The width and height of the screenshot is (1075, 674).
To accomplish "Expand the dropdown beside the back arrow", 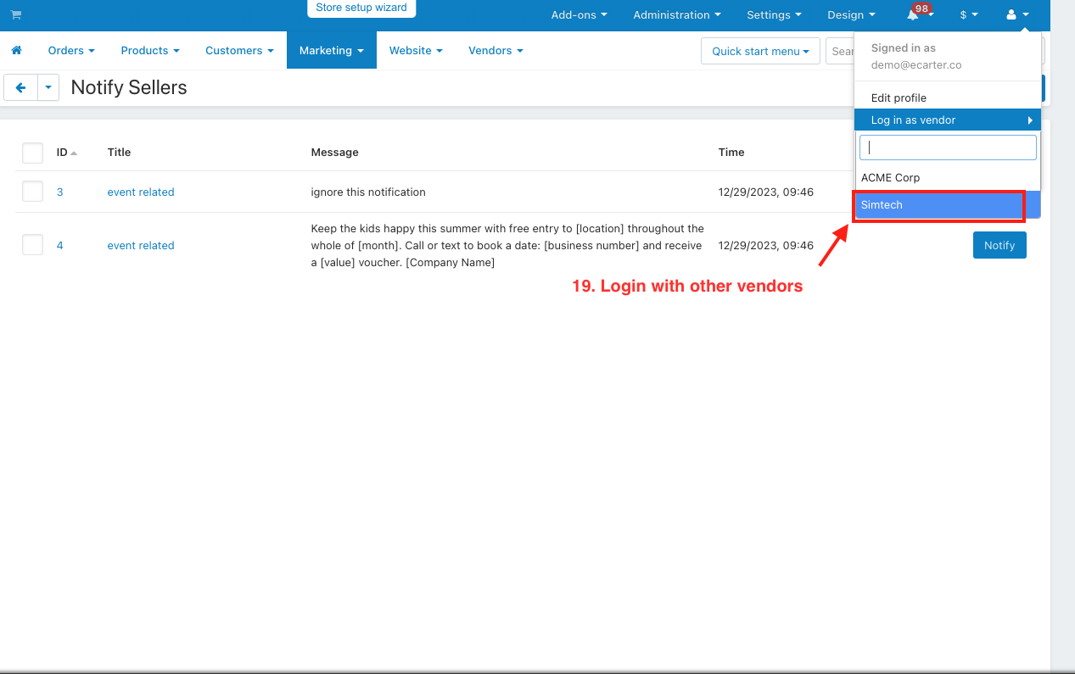I will [48, 87].
